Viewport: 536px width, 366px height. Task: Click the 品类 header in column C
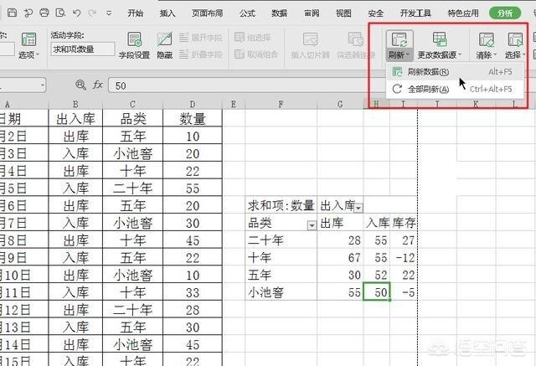click(133, 119)
